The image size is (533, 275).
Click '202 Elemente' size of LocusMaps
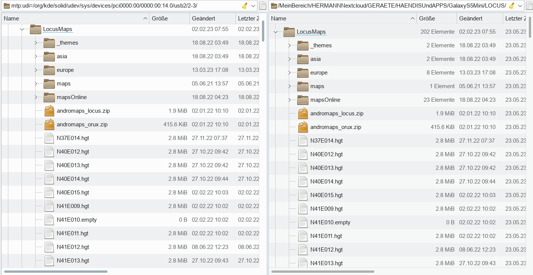pyautogui.click(x=438, y=32)
